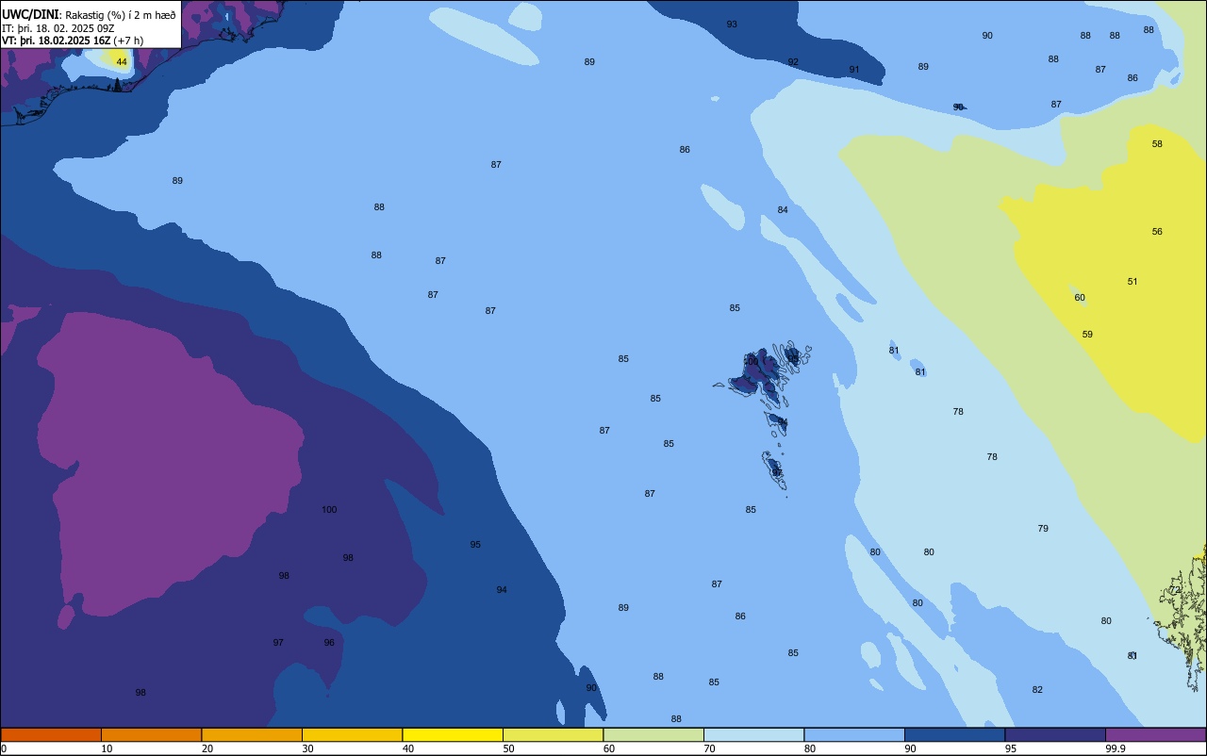The image size is (1207, 756).
Task: Click the 30–40 amber legend swatch
Action: (x=352, y=734)
